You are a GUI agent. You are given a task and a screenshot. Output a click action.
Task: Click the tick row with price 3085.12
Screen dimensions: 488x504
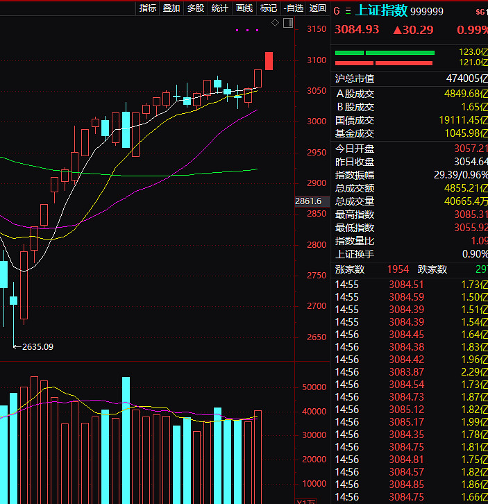[411, 410]
